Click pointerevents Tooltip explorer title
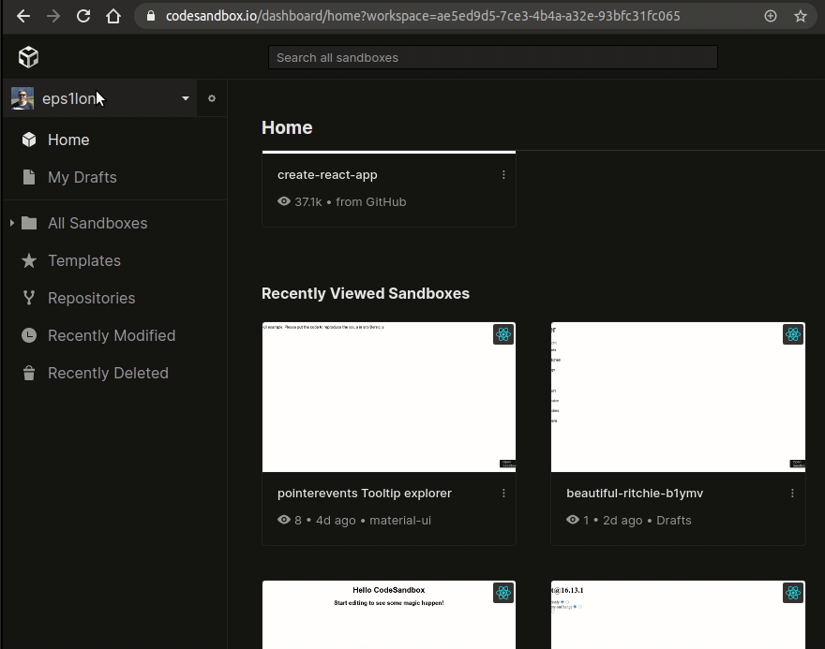This screenshot has height=649, width=825. coord(364,493)
